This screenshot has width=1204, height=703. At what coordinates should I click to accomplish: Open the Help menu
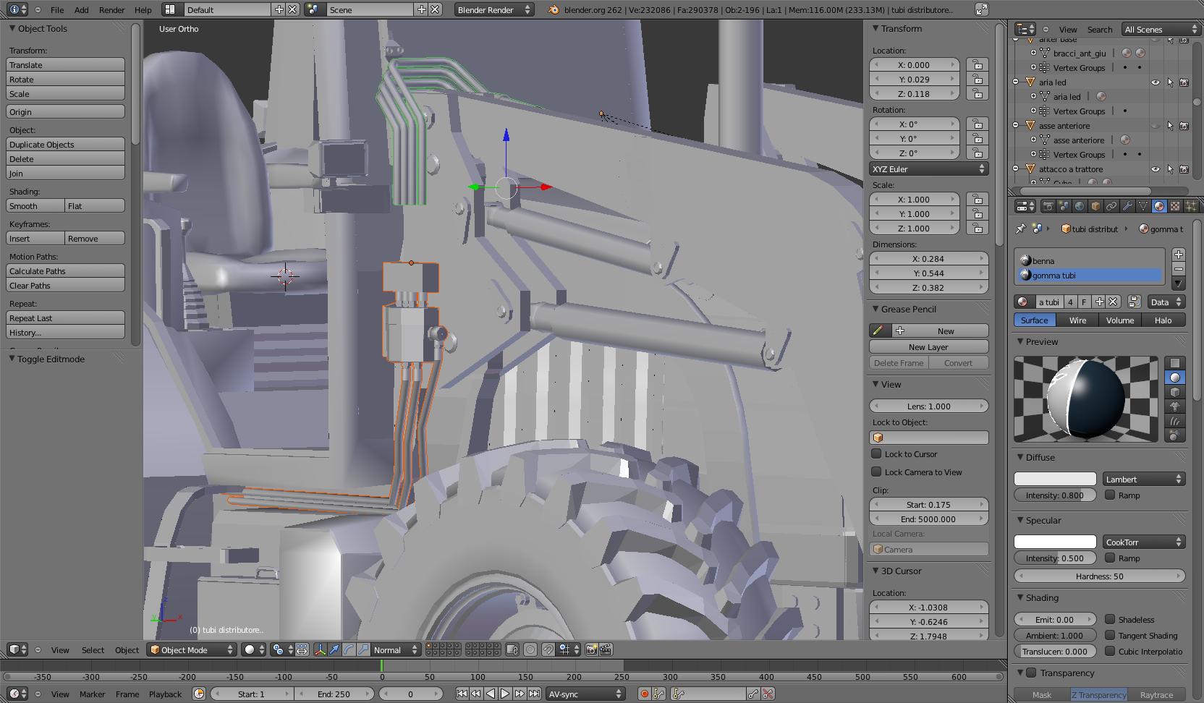pyautogui.click(x=143, y=9)
